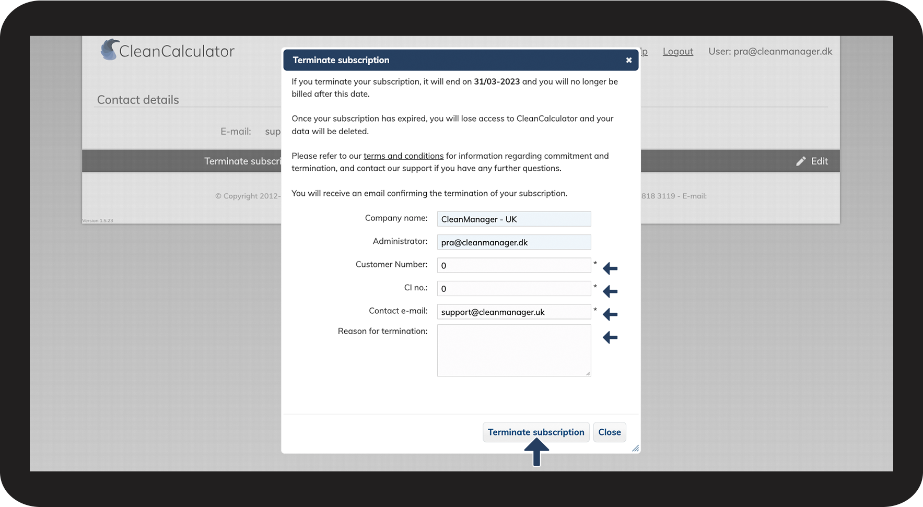Click the Close button in dialog
Viewport: 923px width, 507px height.
coord(610,432)
